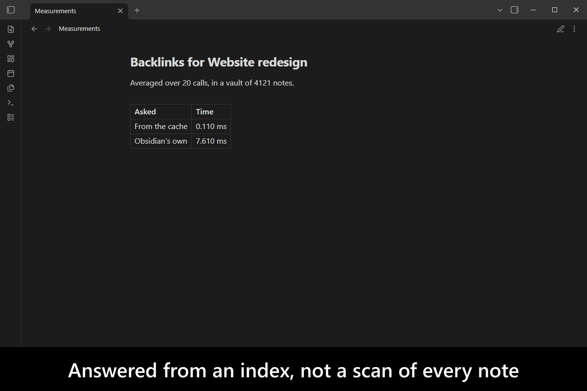587x391 pixels.
Task: Click the "Obsidian's own" cell
Action: coord(161,141)
